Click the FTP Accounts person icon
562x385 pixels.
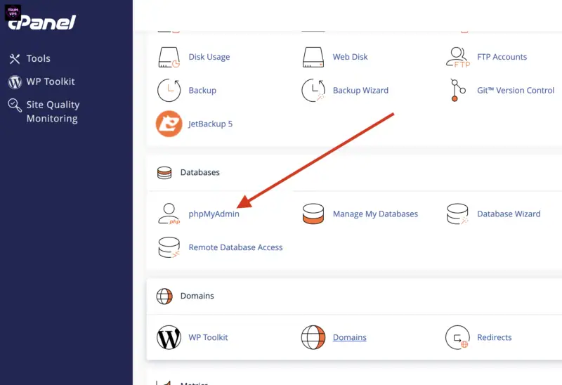tap(458, 57)
